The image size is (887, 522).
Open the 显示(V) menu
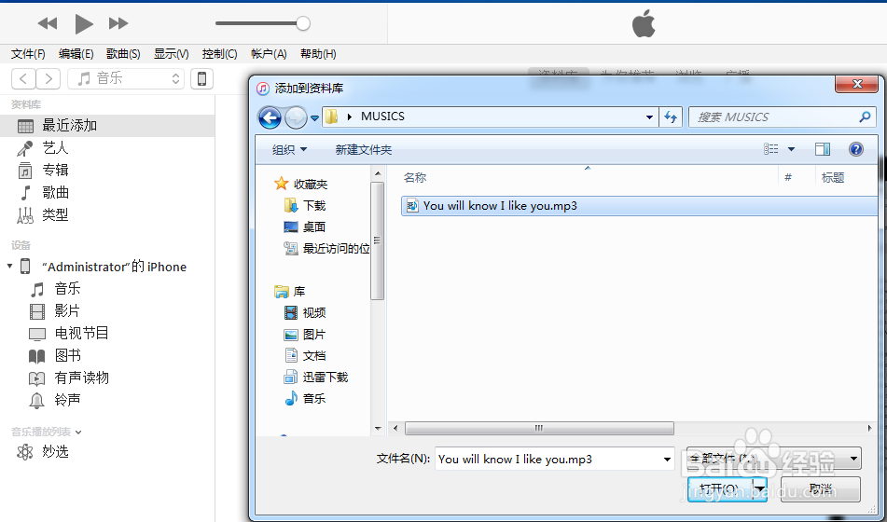[x=172, y=54]
